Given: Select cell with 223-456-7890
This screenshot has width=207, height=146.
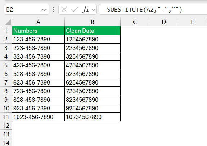Looking at the screenshot, I should pyautogui.click(x=38, y=48).
